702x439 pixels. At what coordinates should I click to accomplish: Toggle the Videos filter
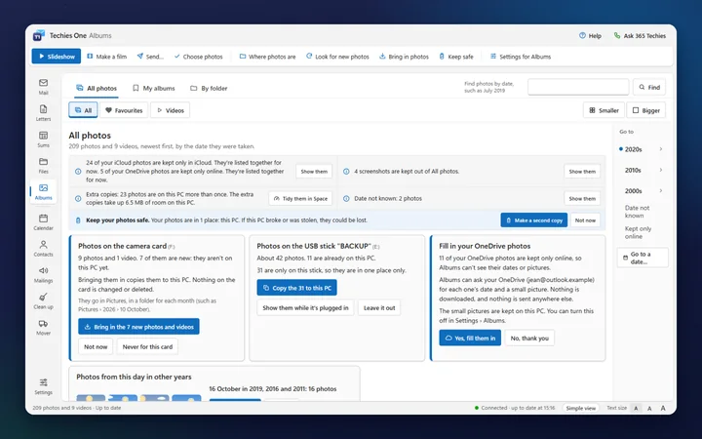[x=170, y=110]
